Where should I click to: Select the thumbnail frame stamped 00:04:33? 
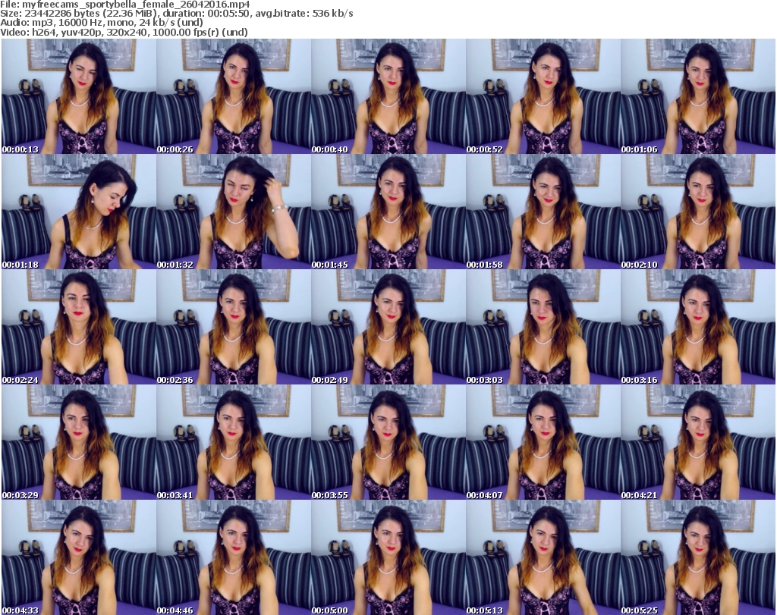(x=79, y=557)
